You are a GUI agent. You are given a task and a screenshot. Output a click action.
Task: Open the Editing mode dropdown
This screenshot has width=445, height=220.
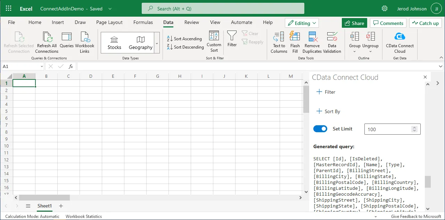[302, 23]
